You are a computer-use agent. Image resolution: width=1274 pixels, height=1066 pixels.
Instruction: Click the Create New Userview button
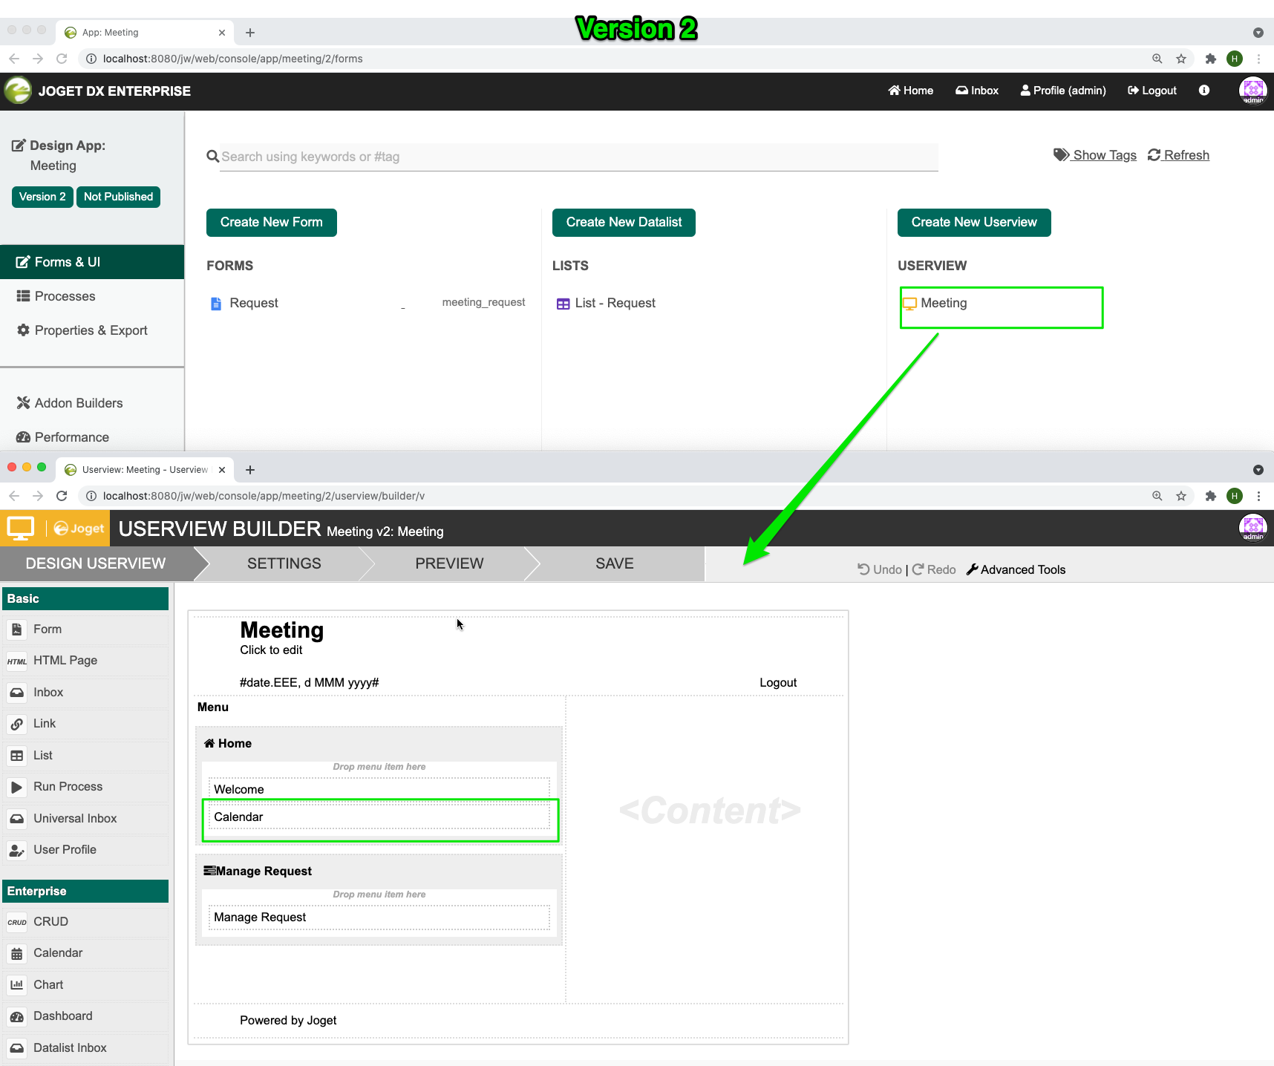pos(974,223)
